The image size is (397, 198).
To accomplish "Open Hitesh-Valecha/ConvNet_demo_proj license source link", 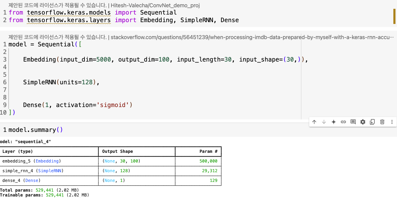I will coord(155,5).
